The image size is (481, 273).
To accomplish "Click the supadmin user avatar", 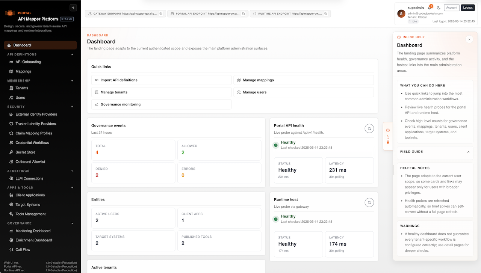I will click(x=401, y=14).
